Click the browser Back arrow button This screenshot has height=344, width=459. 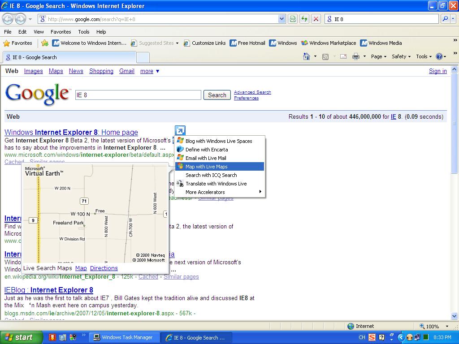point(8,19)
